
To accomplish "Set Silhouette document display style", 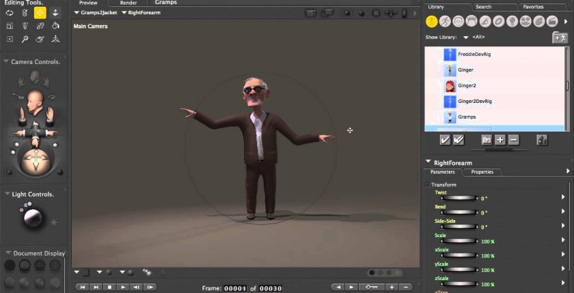I will (x=10, y=265).
